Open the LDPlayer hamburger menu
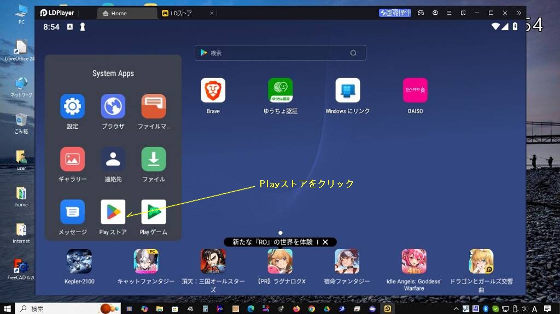 point(449,13)
